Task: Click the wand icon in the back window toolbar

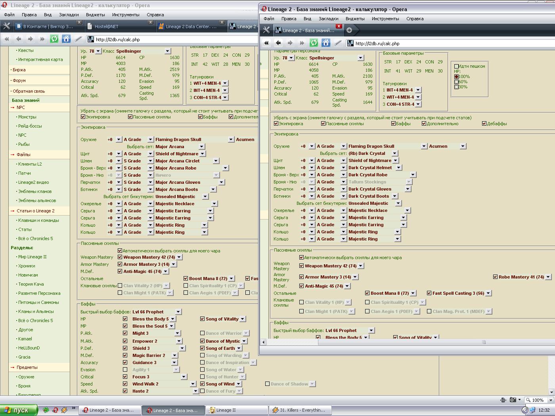Action: pyautogui.click(x=78, y=39)
